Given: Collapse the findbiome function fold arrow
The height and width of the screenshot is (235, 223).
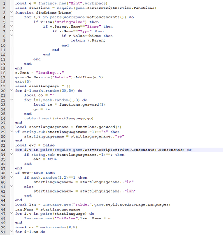Looking at the screenshot, I should pyautogui.click(x=12, y=12).
